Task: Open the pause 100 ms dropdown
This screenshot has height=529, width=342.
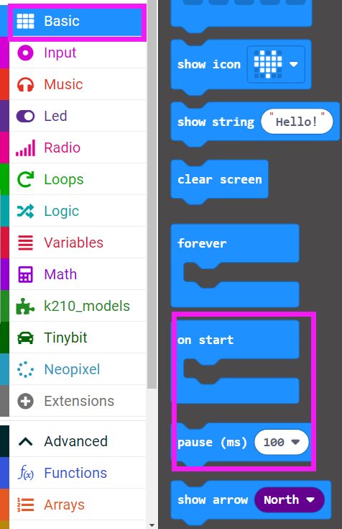Action: coord(282,442)
